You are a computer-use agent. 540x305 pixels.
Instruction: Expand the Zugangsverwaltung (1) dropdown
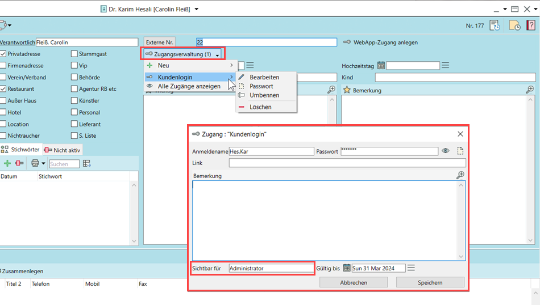182,54
